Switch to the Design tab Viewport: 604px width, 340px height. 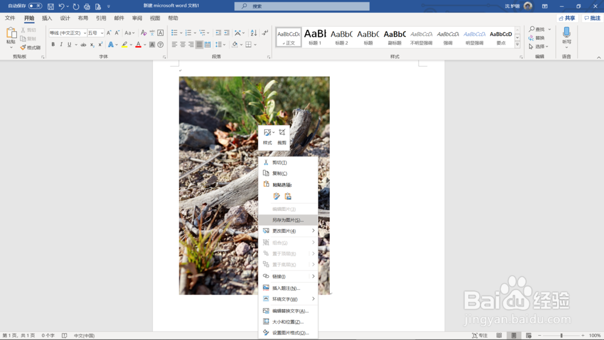[x=65, y=18]
